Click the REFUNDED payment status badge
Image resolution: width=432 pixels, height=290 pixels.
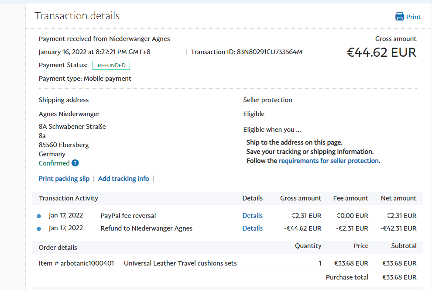click(x=111, y=66)
